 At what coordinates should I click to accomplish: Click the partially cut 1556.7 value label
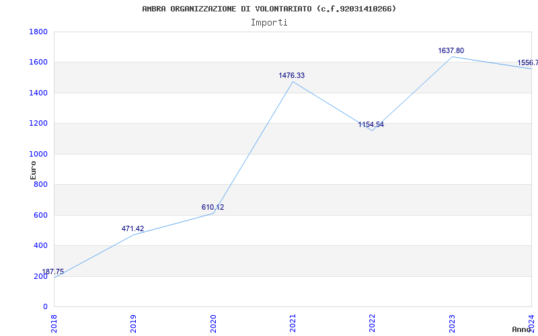[x=528, y=62]
